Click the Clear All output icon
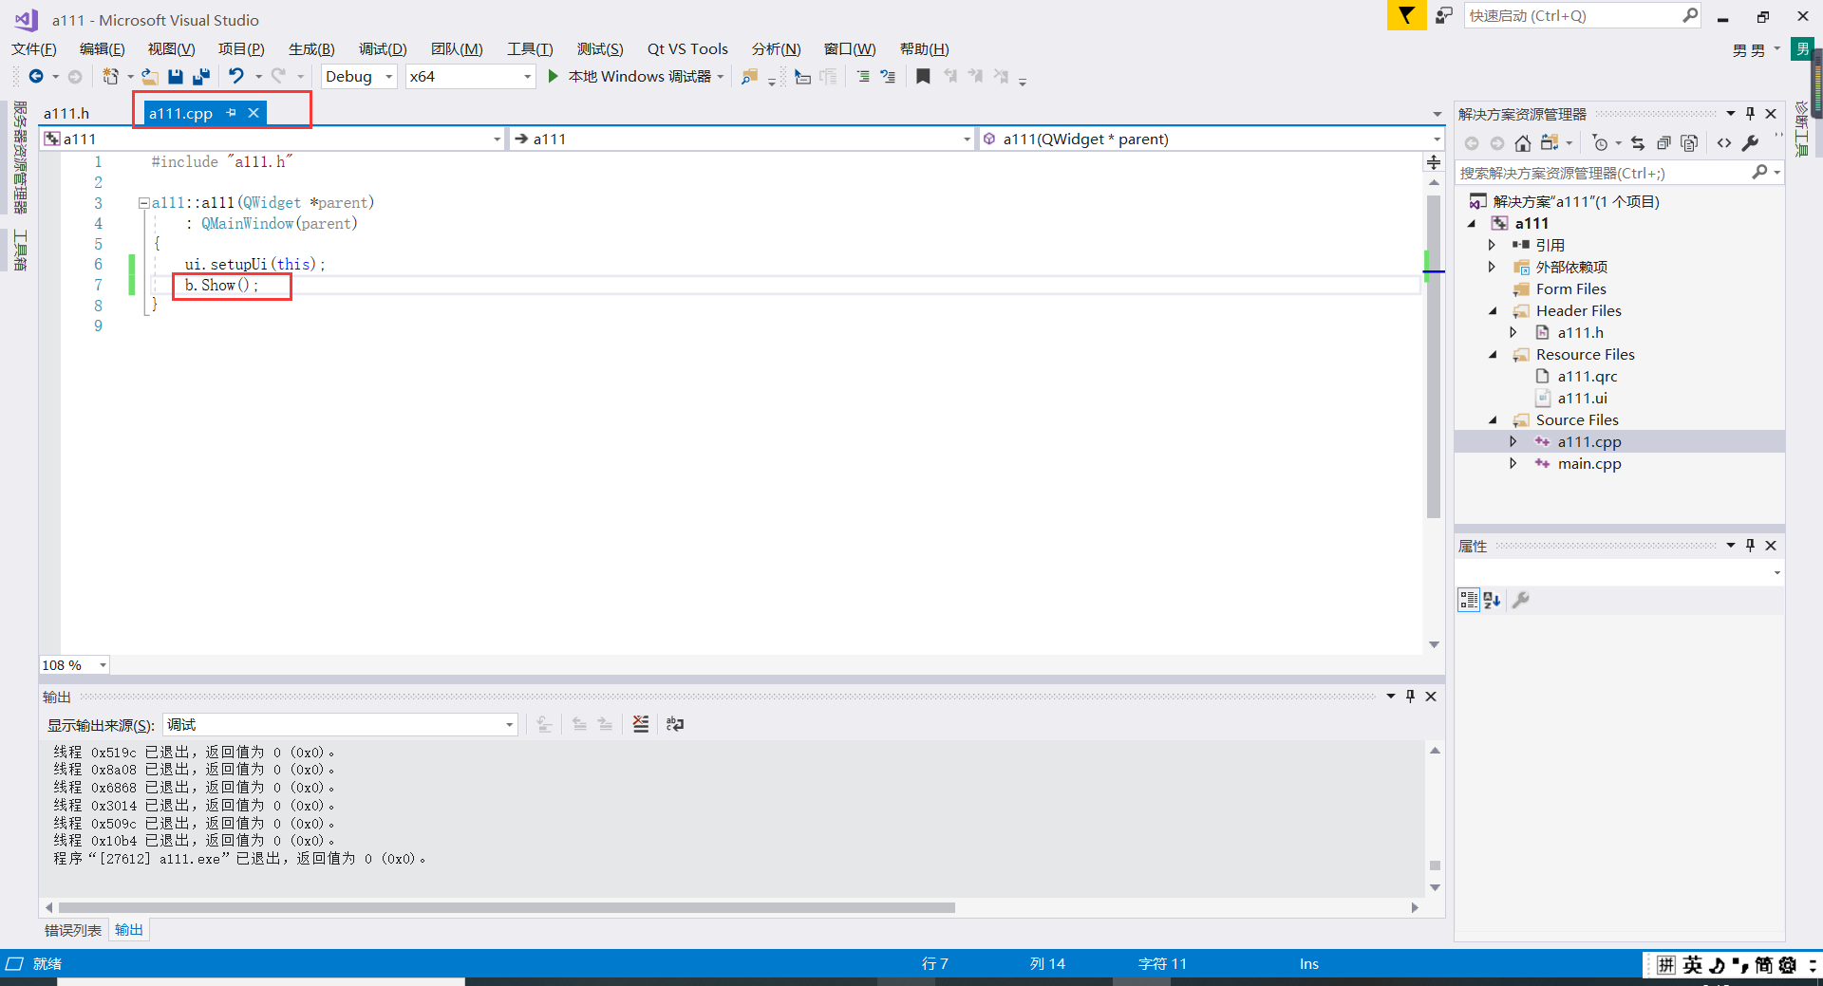 tap(640, 724)
